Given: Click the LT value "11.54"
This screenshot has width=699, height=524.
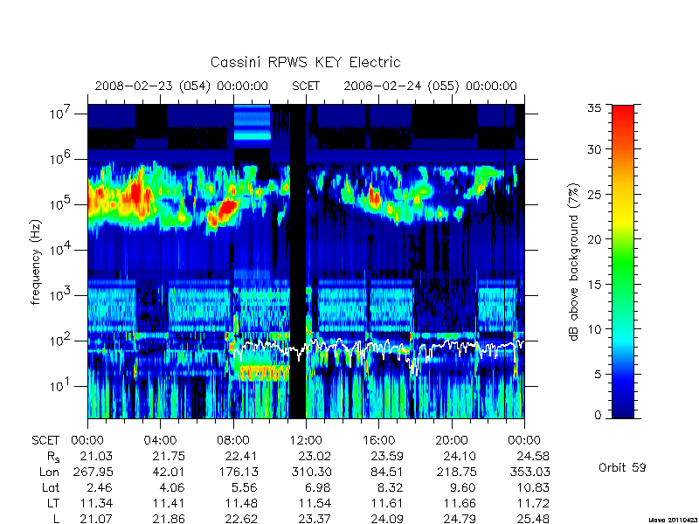Looking at the screenshot, I should (x=315, y=504).
